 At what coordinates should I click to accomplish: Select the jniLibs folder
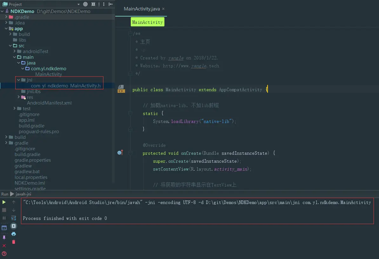[x=34, y=92]
